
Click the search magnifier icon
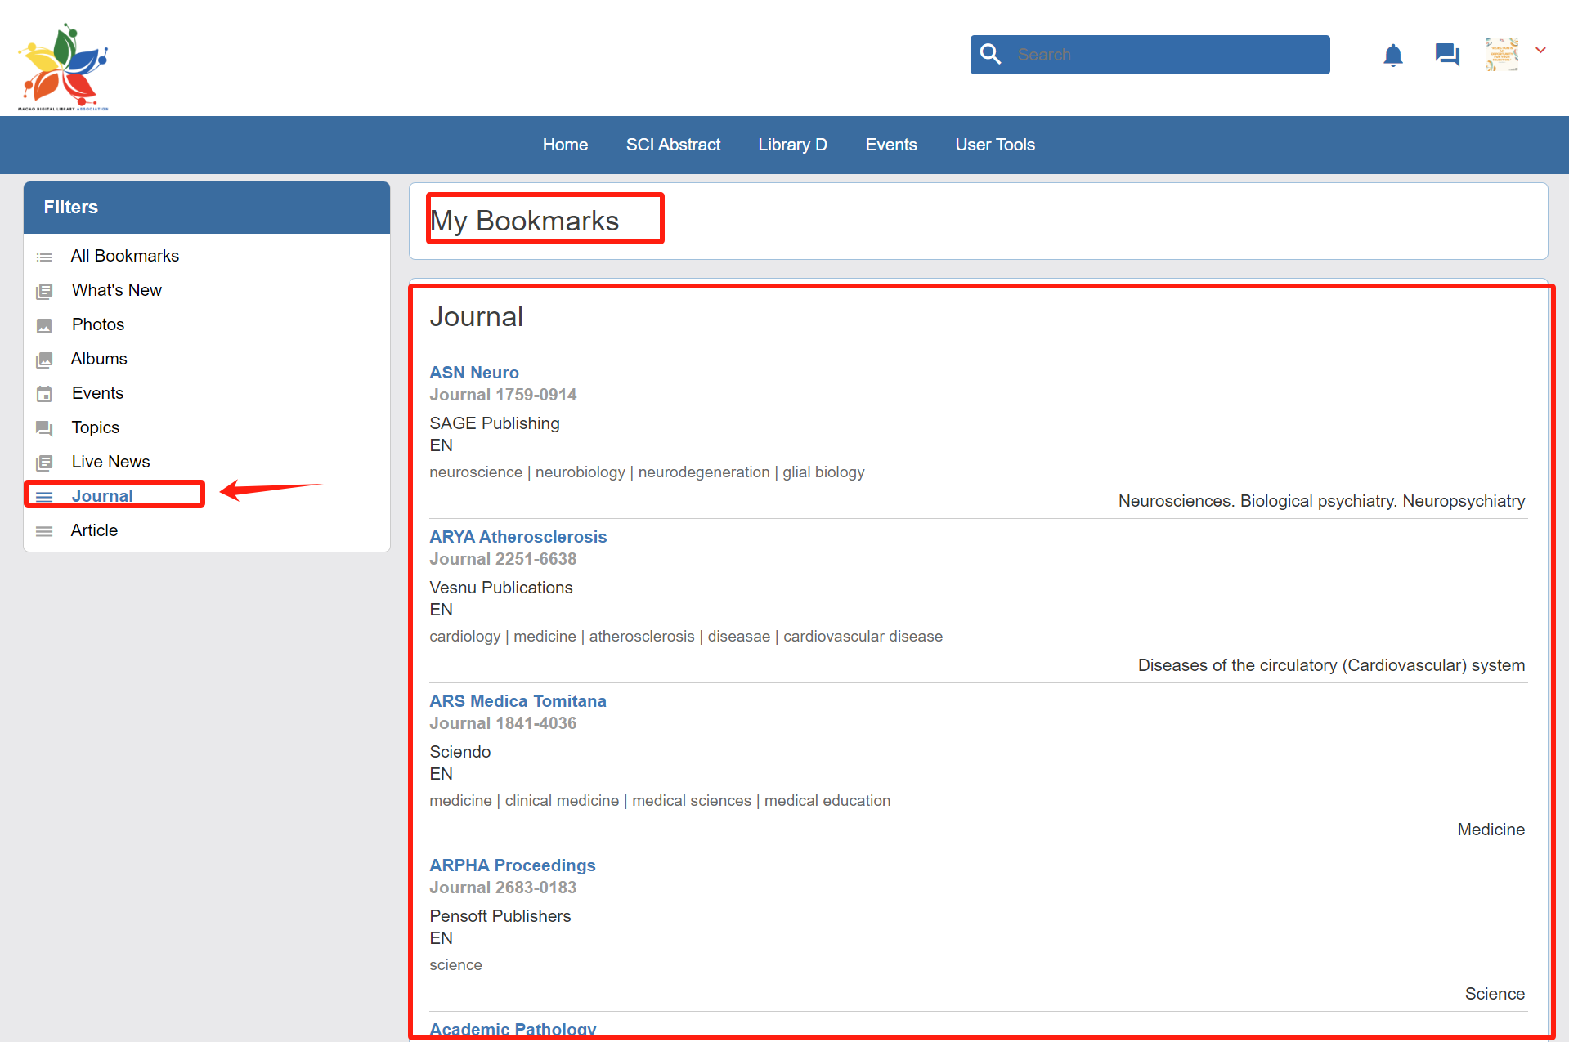point(990,54)
